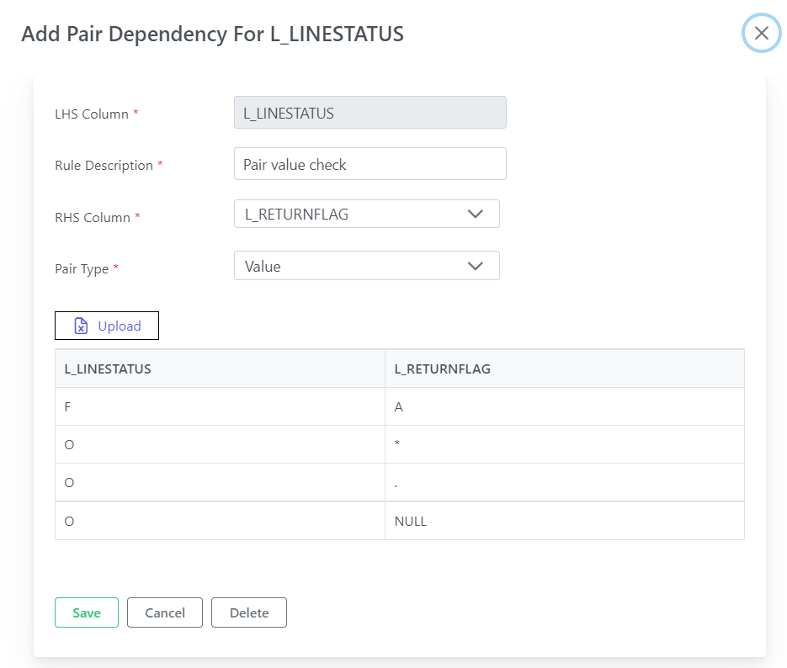787x668 pixels.
Task: Expand RHS Column dropdown chevron
Action: coord(475,215)
